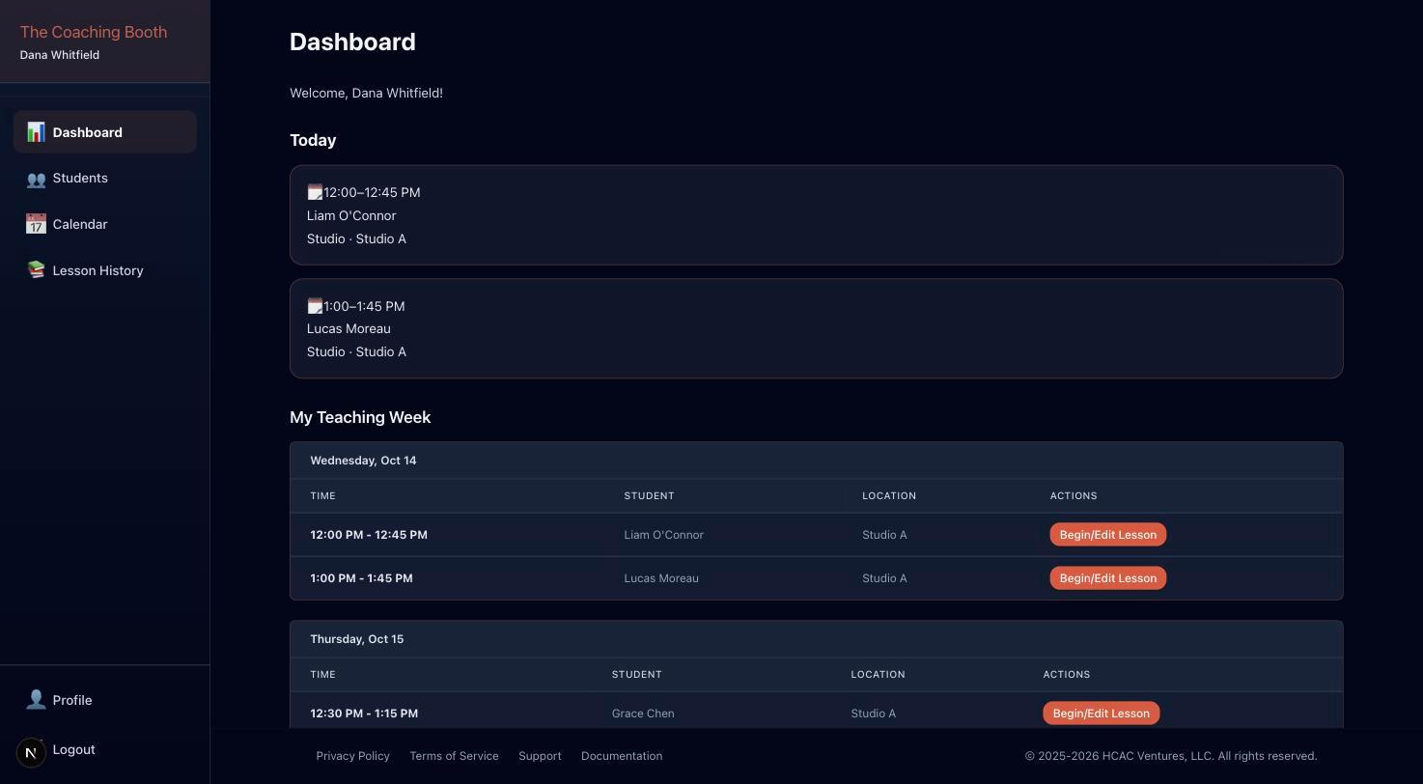Click the Profile person icon
The image size is (1423, 784).
[36, 700]
